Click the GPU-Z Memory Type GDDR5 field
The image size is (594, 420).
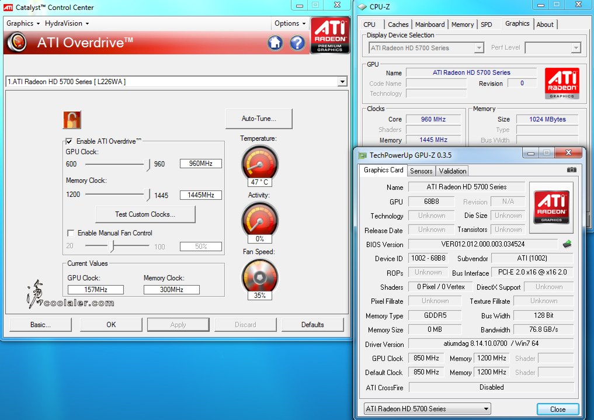click(435, 315)
